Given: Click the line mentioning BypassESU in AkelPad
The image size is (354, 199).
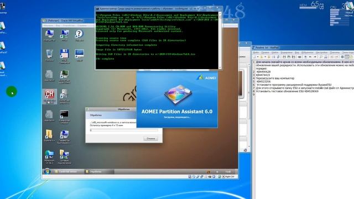Looking at the screenshot, I should 294,85.
